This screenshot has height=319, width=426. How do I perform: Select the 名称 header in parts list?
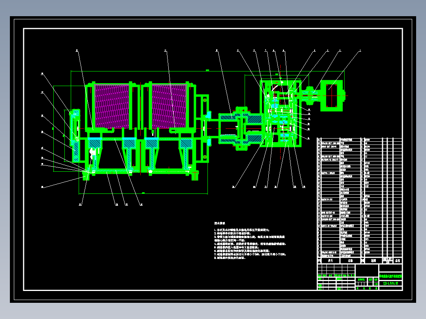[351, 261]
